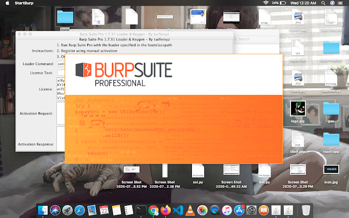This screenshot has height=218, width=349.
Task: Click into the Activation Request box
Action: click(61, 113)
